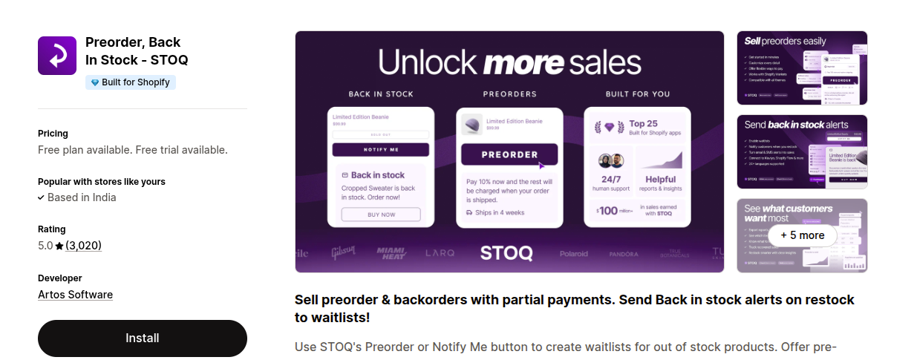The image size is (914, 360).
Task: Open the 3,020 reviews link
Action: pyautogui.click(x=83, y=246)
